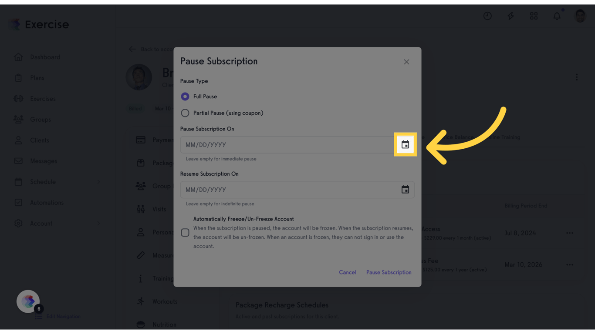595x334 pixels.
Task: Click the notifications bell icon
Action: (x=557, y=16)
